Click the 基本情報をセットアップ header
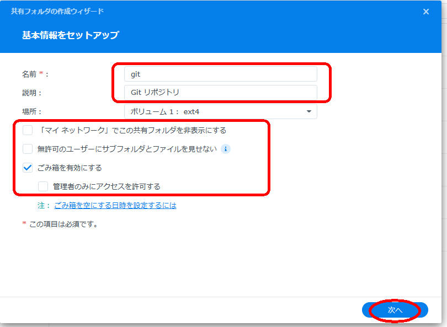This screenshot has width=447, height=327. tap(70, 35)
